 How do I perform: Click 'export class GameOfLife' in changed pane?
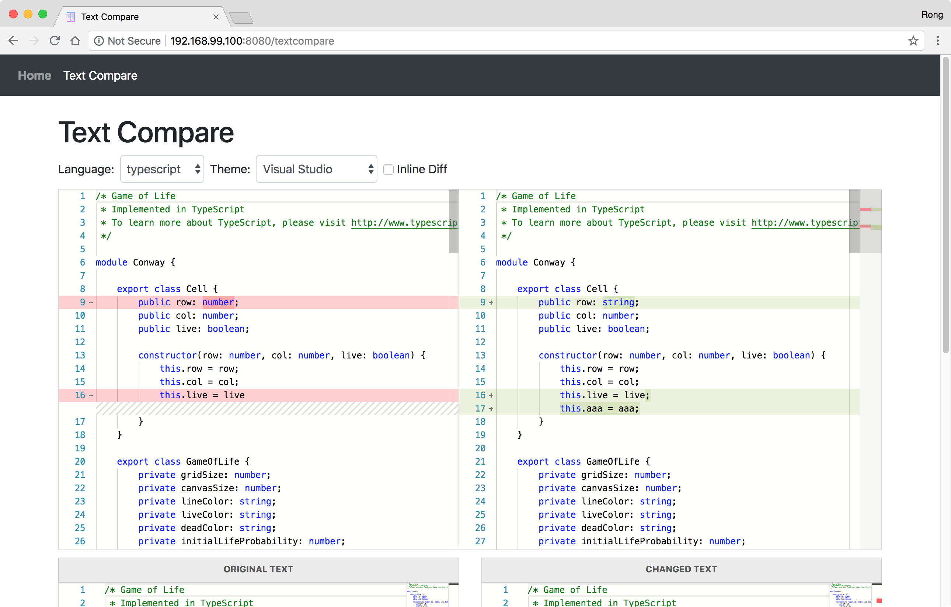pos(578,462)
